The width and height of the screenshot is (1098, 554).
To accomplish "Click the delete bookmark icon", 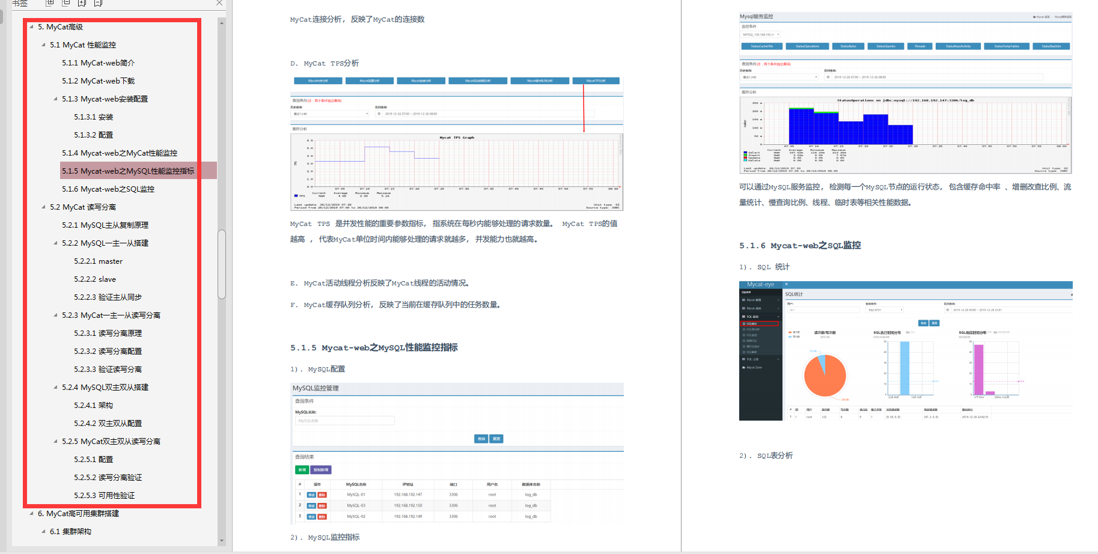I will point(98,3).
